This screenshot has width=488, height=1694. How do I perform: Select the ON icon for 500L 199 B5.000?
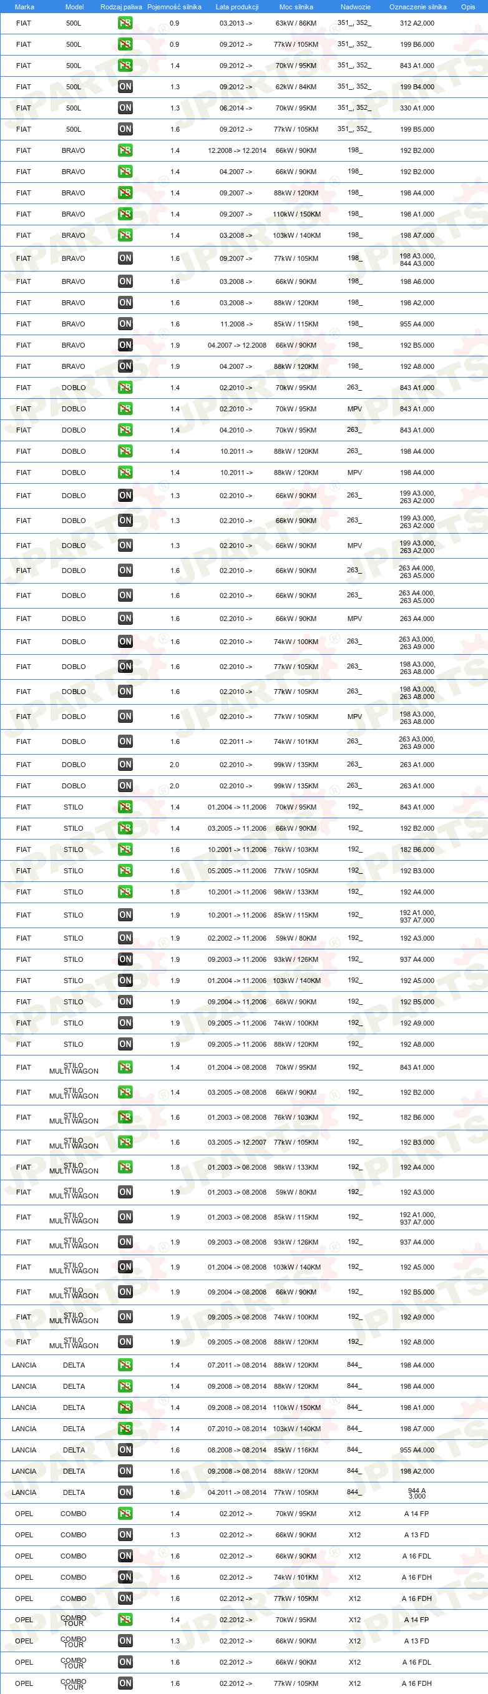(125, 129)
